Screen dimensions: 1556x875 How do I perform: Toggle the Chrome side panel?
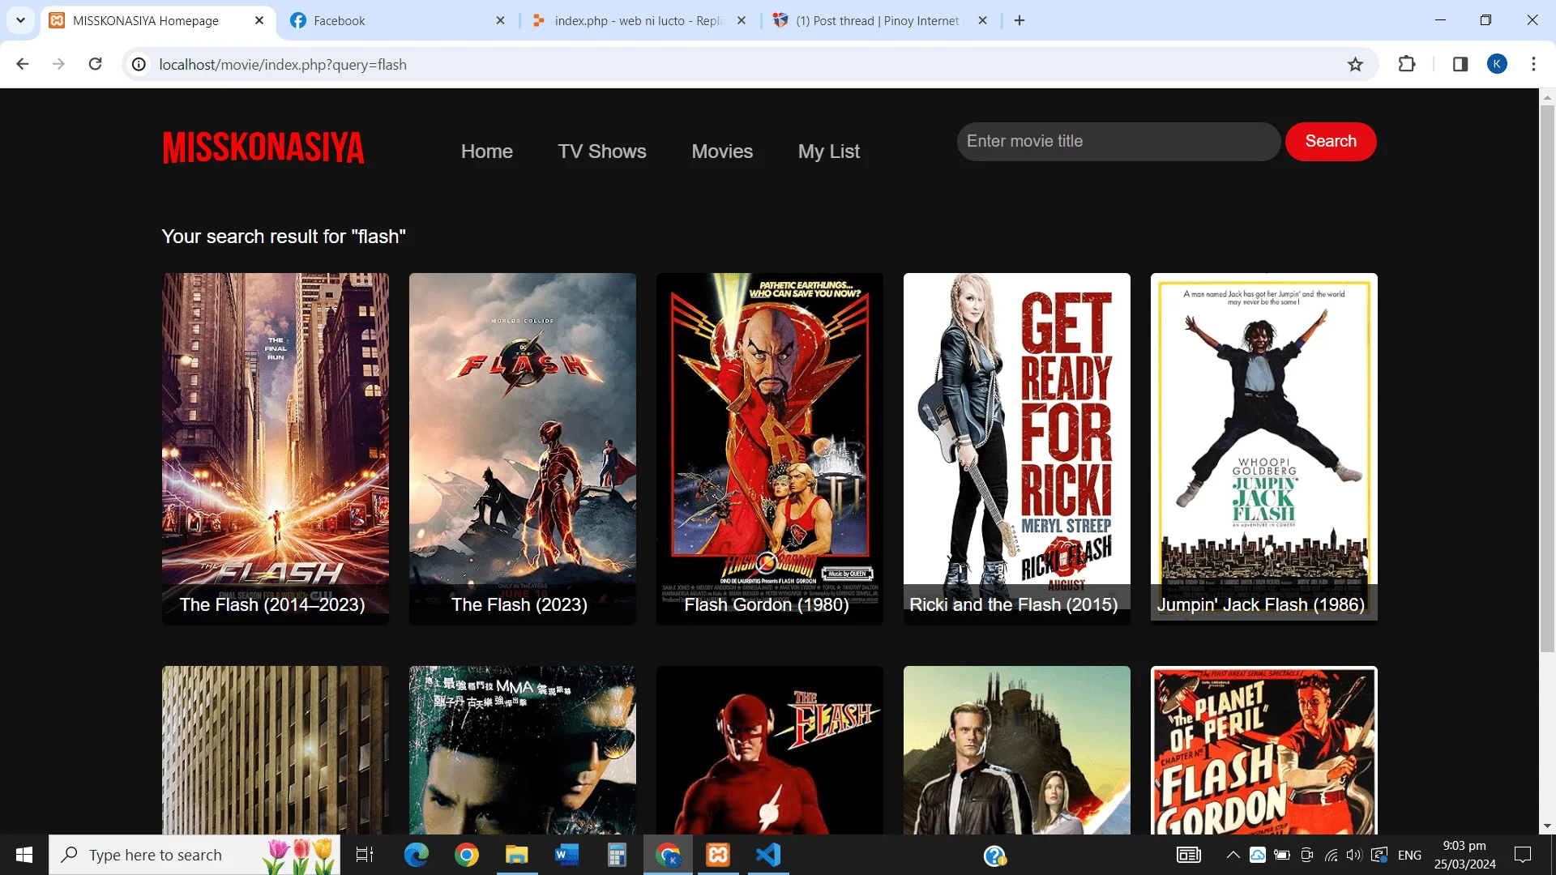click(1460, 64)
